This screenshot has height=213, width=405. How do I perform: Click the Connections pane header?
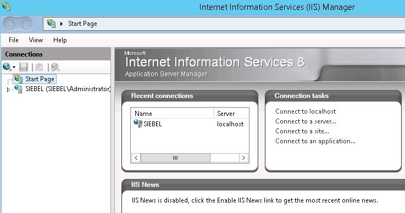[x=56, y=54]
